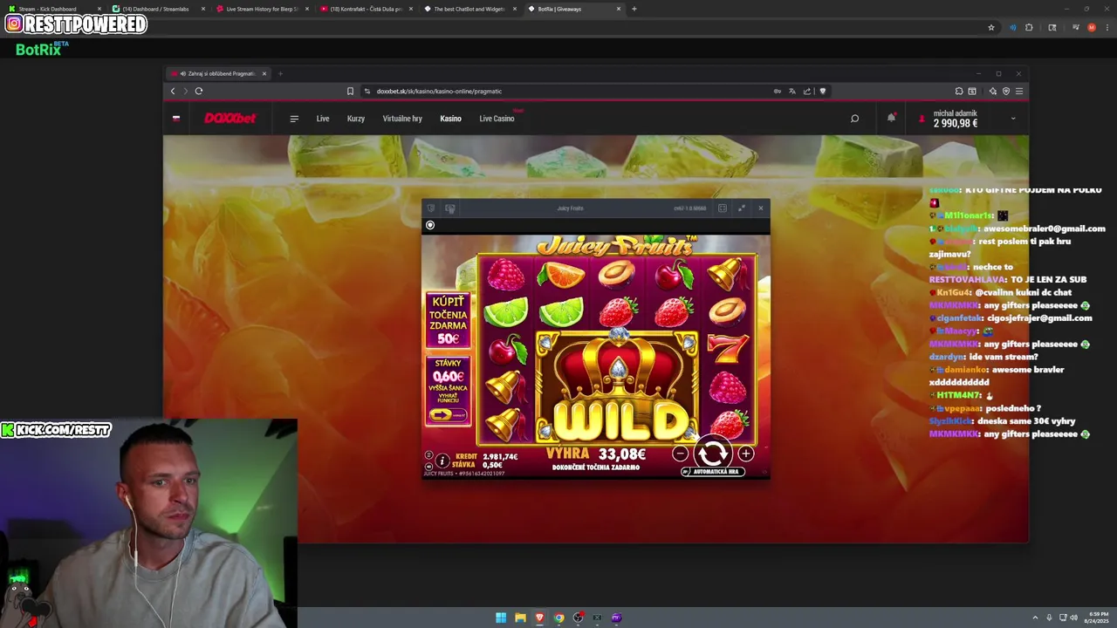
Task: Select the Kasíno menu item
Action: coord(450,119)
